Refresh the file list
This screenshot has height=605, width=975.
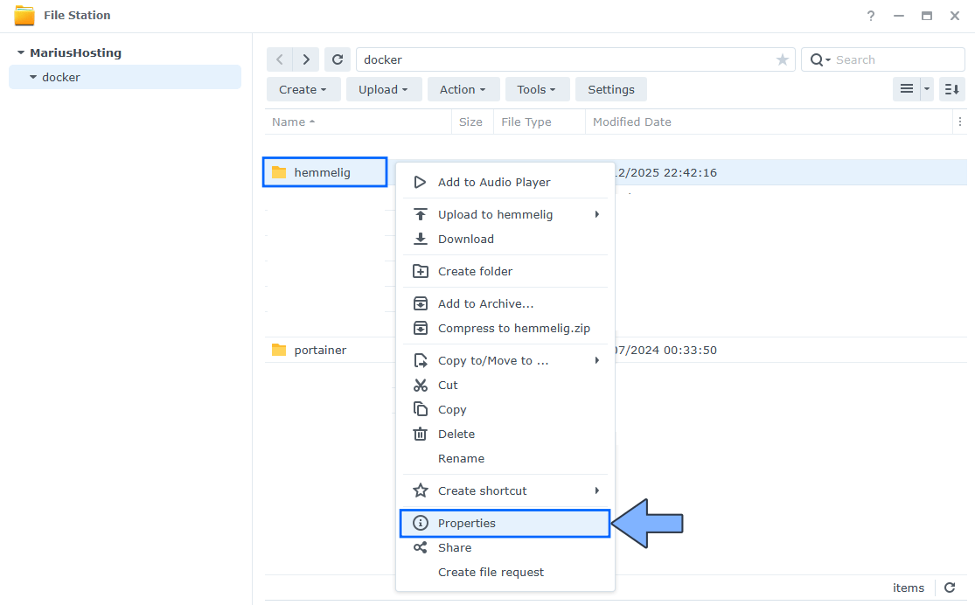[338, 59]
